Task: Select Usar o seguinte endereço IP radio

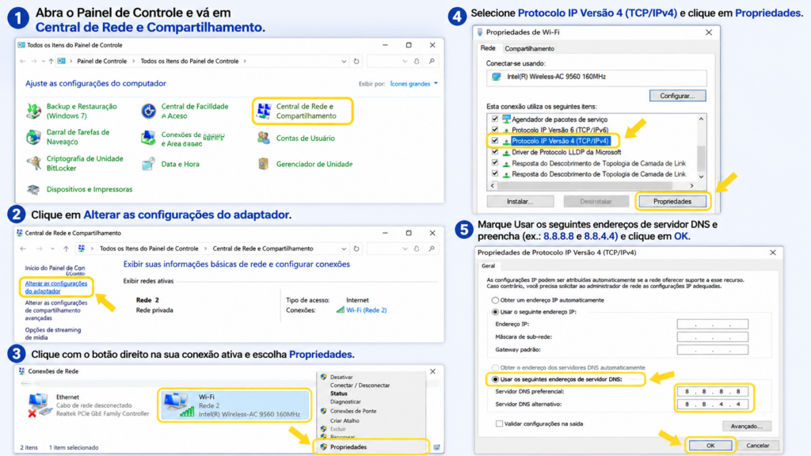Action: click(495, 312)
